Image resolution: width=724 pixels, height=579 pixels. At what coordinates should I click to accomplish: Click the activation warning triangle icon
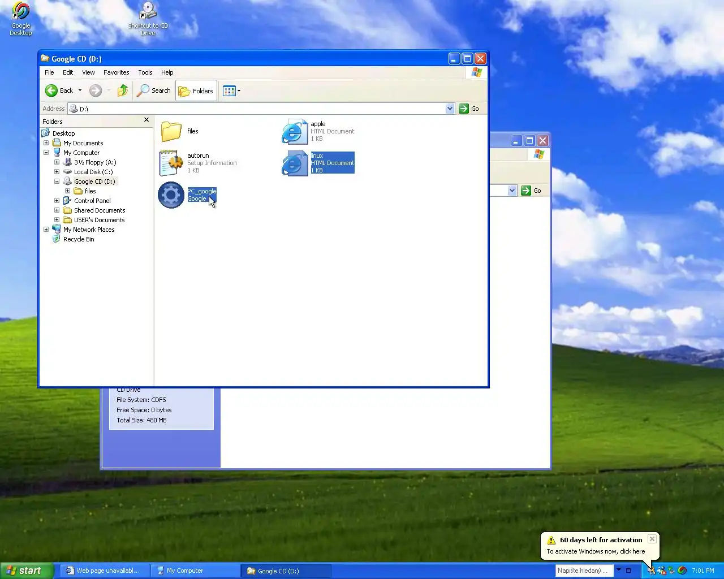tap(551, 540)
